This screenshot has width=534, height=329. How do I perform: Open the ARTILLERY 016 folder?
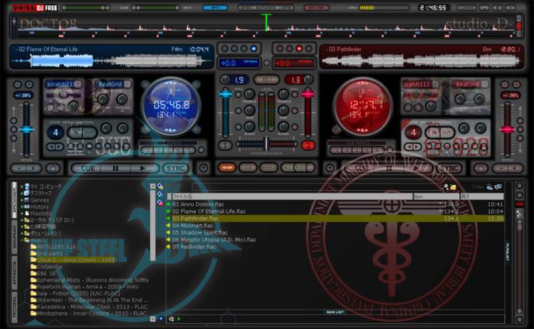click(56, 246)
